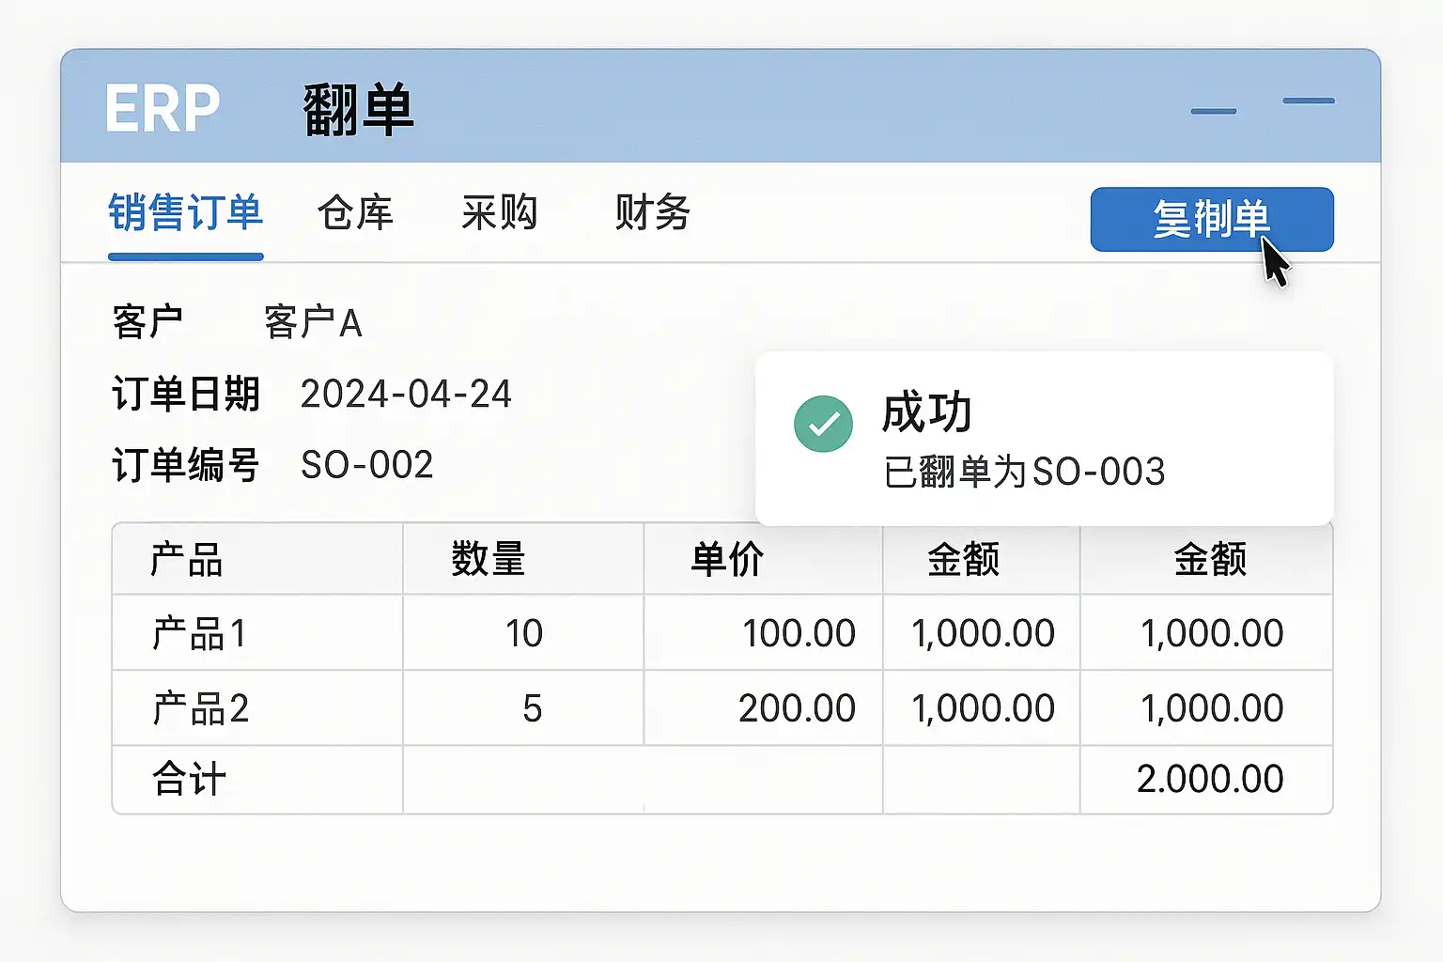Click the quantity cell showing 10
The image size is (1443, 962).
(523, 634)
